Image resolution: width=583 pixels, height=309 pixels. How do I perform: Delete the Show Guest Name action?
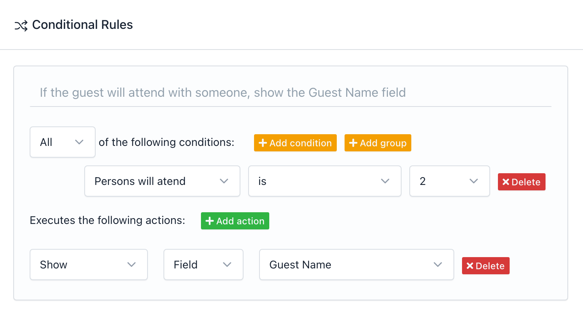click(486, 266)
